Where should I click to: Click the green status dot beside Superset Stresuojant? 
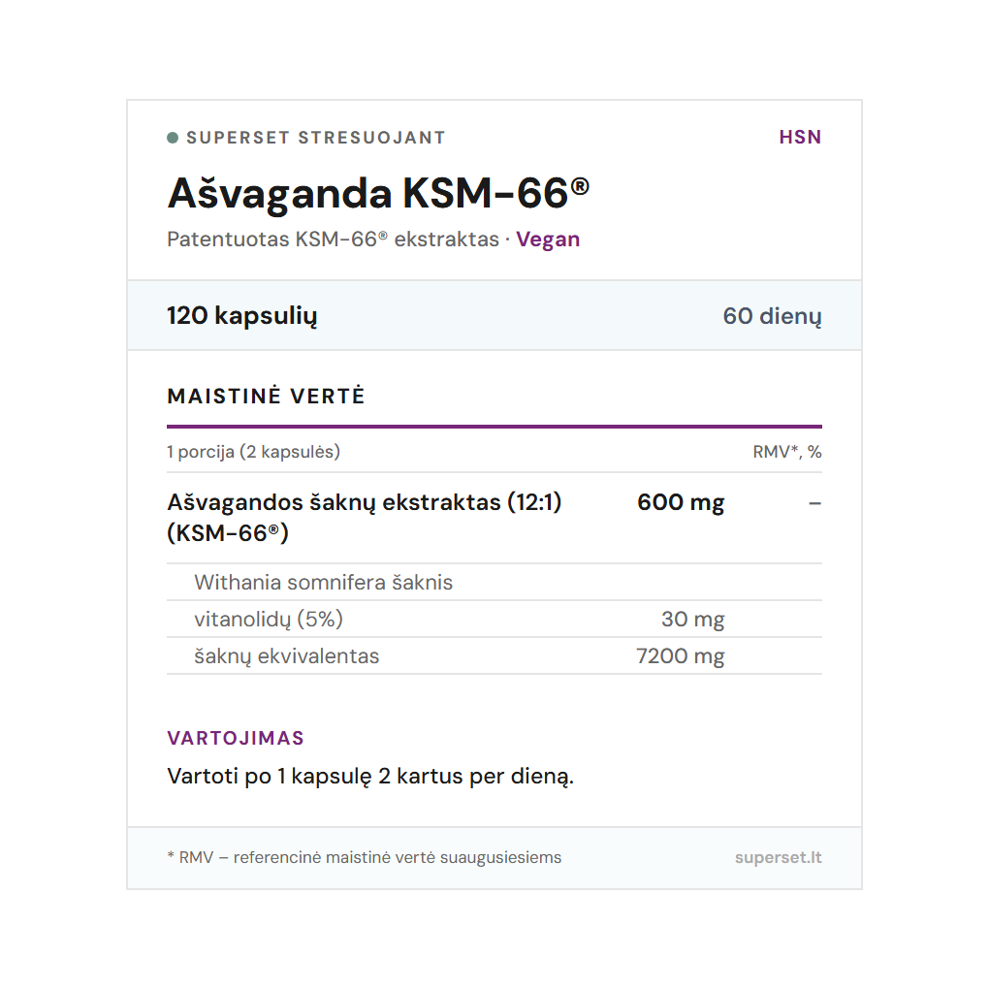click(x=173, y=138)
